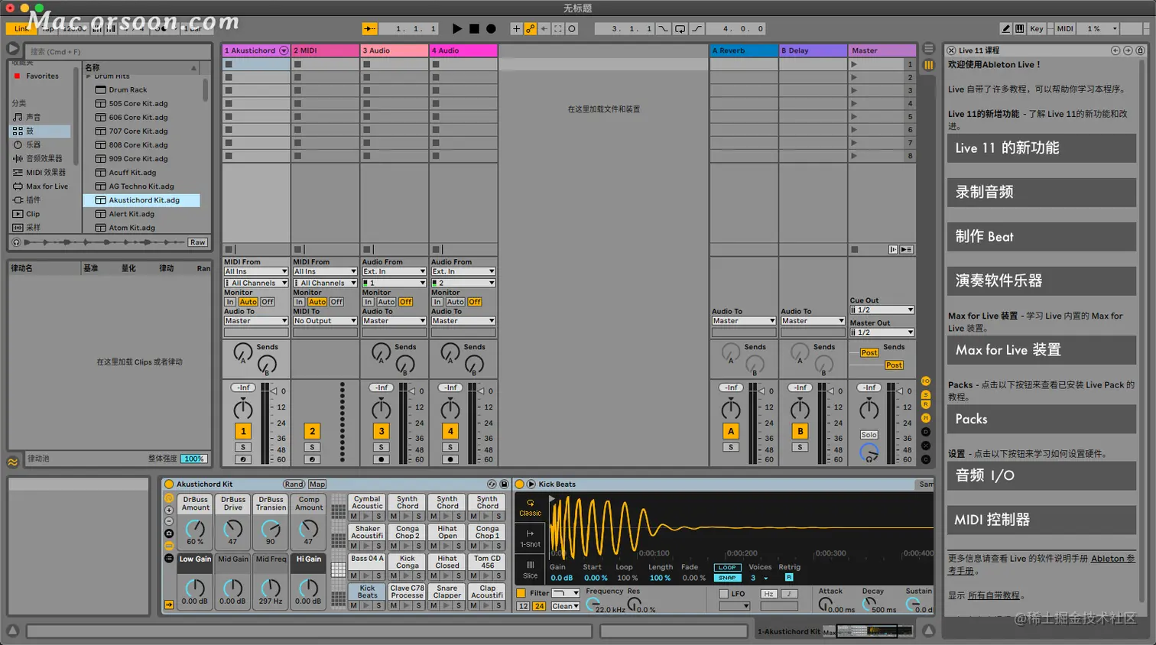Screen dimensions: 1156x645
Task: Open the Cue Out dropdown
Action: pyautogui.click(x=882, y=310)
